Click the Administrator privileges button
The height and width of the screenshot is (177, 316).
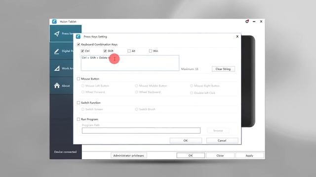coord(128,155)
